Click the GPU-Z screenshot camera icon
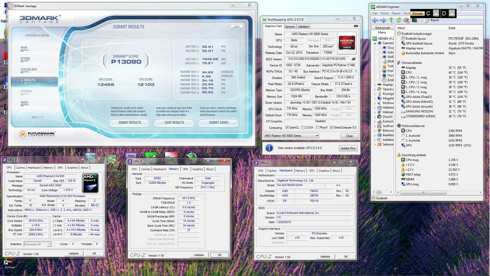The height and width of the screenshot is (276, 490). pyautogui.click(x=356, y=26)
